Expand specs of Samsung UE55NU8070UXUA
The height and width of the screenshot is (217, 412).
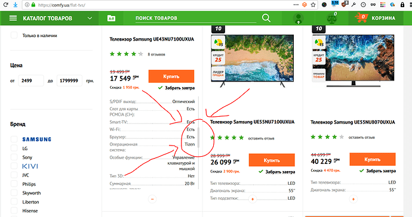[353, 199]
